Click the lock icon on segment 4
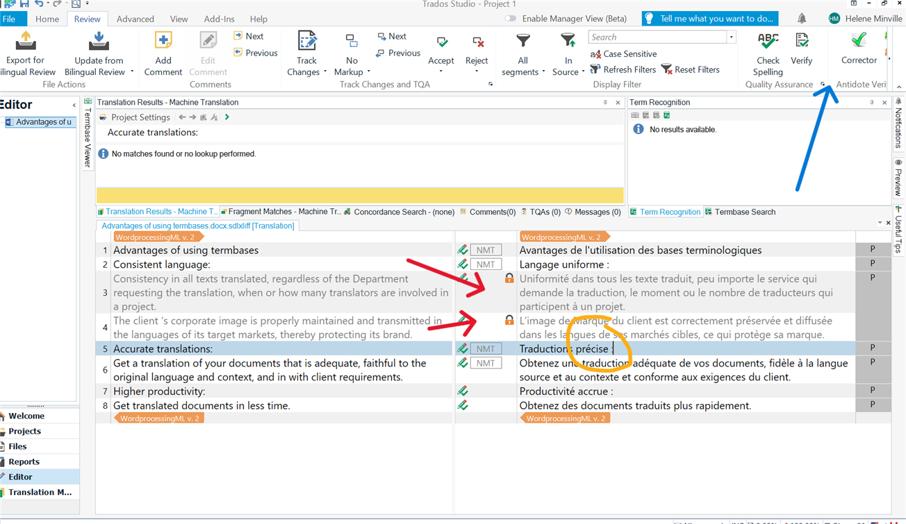This screenshot has height=524, width=906. [509, 320]
